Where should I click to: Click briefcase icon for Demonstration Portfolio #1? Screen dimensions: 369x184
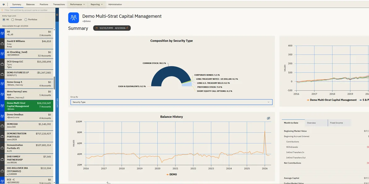tap(2, 148)
